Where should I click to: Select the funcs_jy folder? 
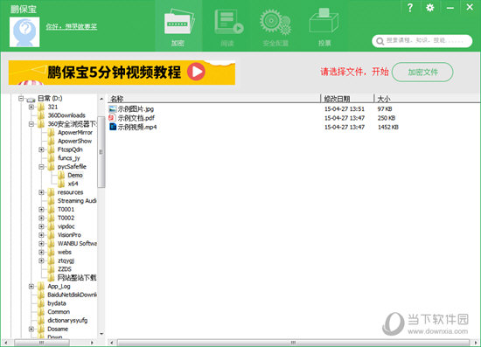(69, 158)
